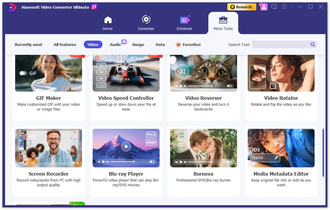Click the Video Rotator title
330x210 pixels.
pyautogui.click(x=281, y=98)
